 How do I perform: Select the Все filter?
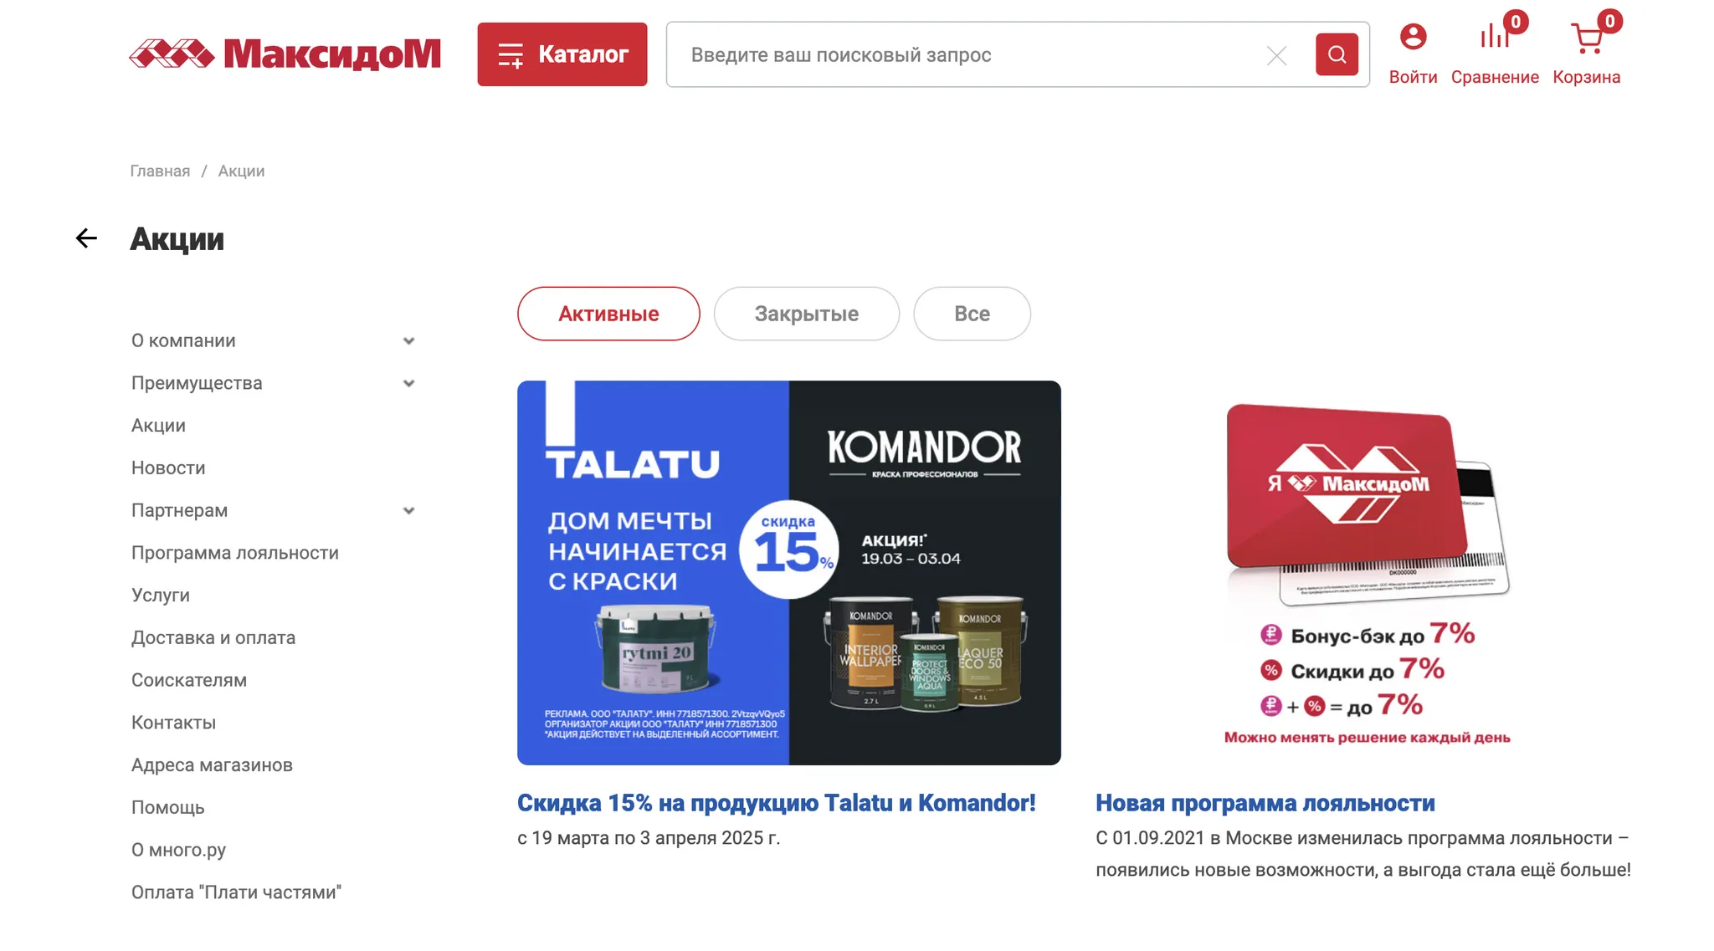click(972, 314)
